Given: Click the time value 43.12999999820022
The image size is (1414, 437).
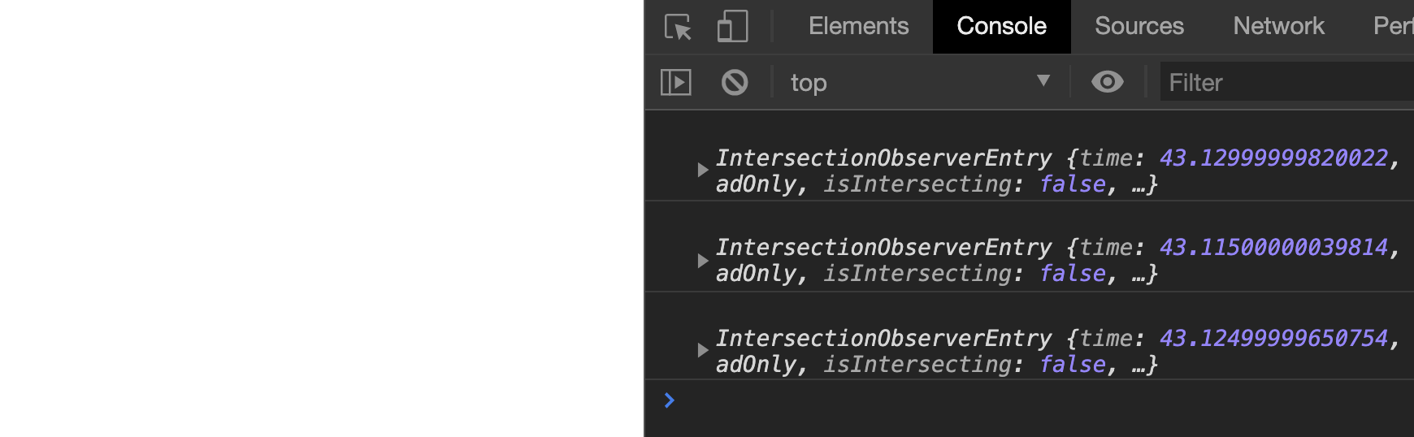Looking at the screenshot, I should pyautogui.click(x=1273, y=158).
